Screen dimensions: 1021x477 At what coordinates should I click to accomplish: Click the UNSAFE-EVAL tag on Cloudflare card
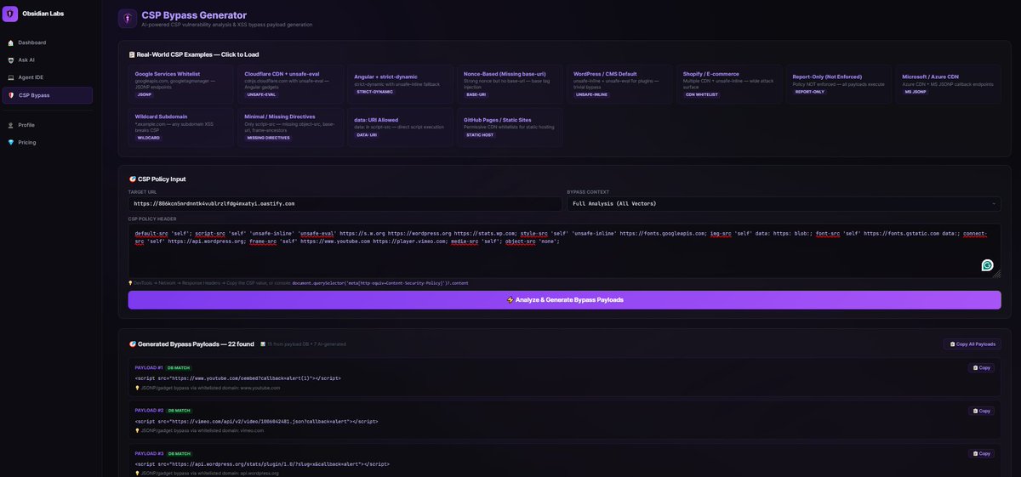point(262,94)
